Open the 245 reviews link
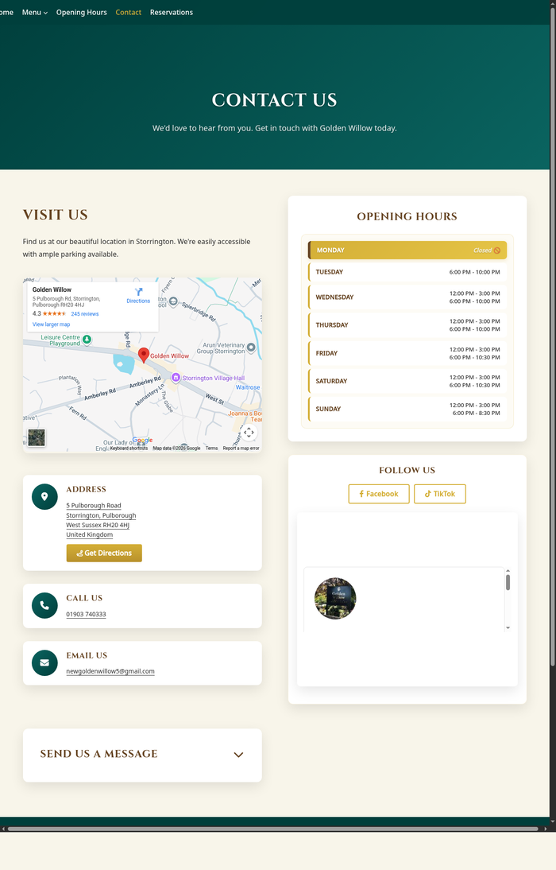This screenshot has width=556, height=870. click(x=85, y=314)
